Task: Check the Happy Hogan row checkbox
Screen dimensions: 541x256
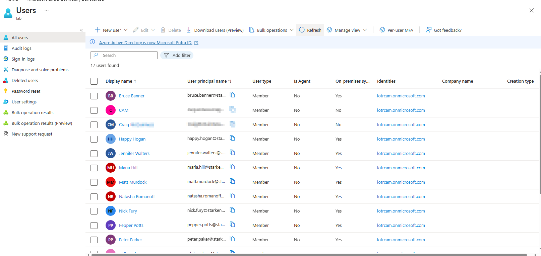Action: click(94, 139)
